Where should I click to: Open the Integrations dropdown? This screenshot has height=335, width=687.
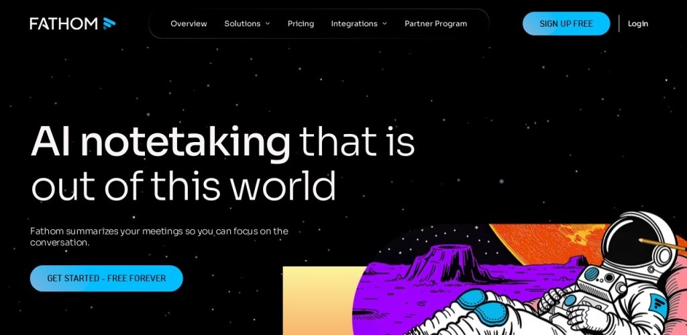click(359, 23)
